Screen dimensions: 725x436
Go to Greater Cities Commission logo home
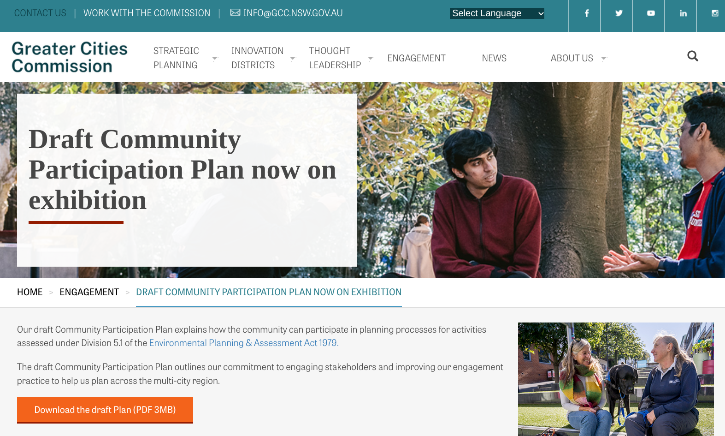(70, 57)
